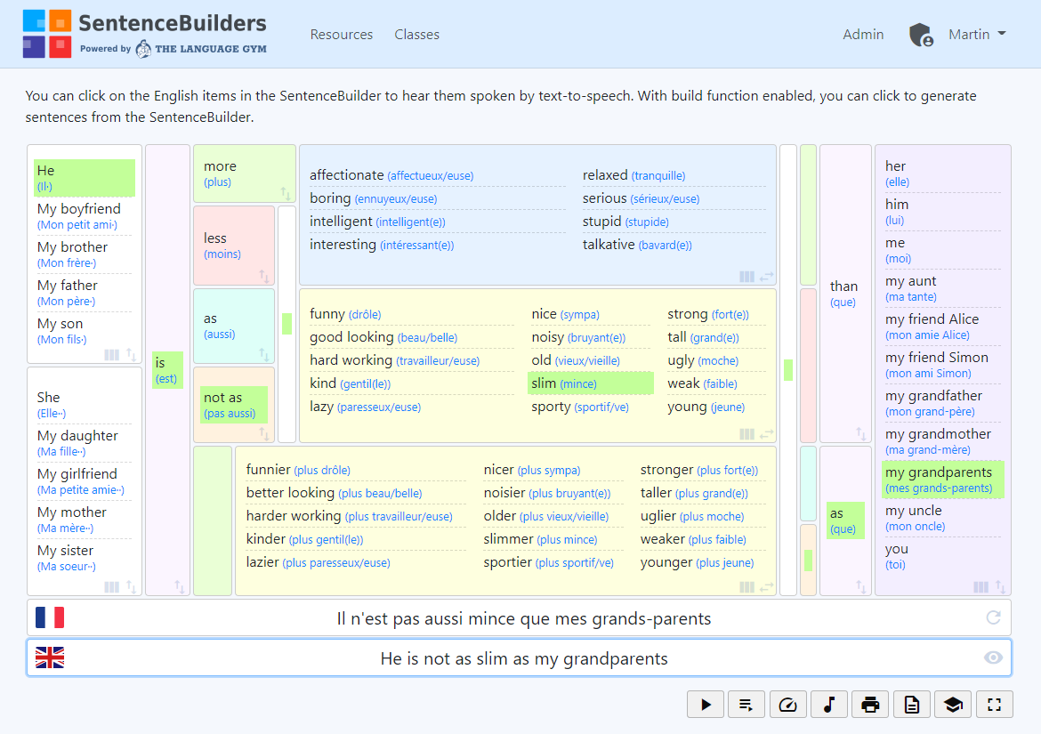Open the Resources menu
The height and width of the screenshot is (734, 1041).
(342, 35)
